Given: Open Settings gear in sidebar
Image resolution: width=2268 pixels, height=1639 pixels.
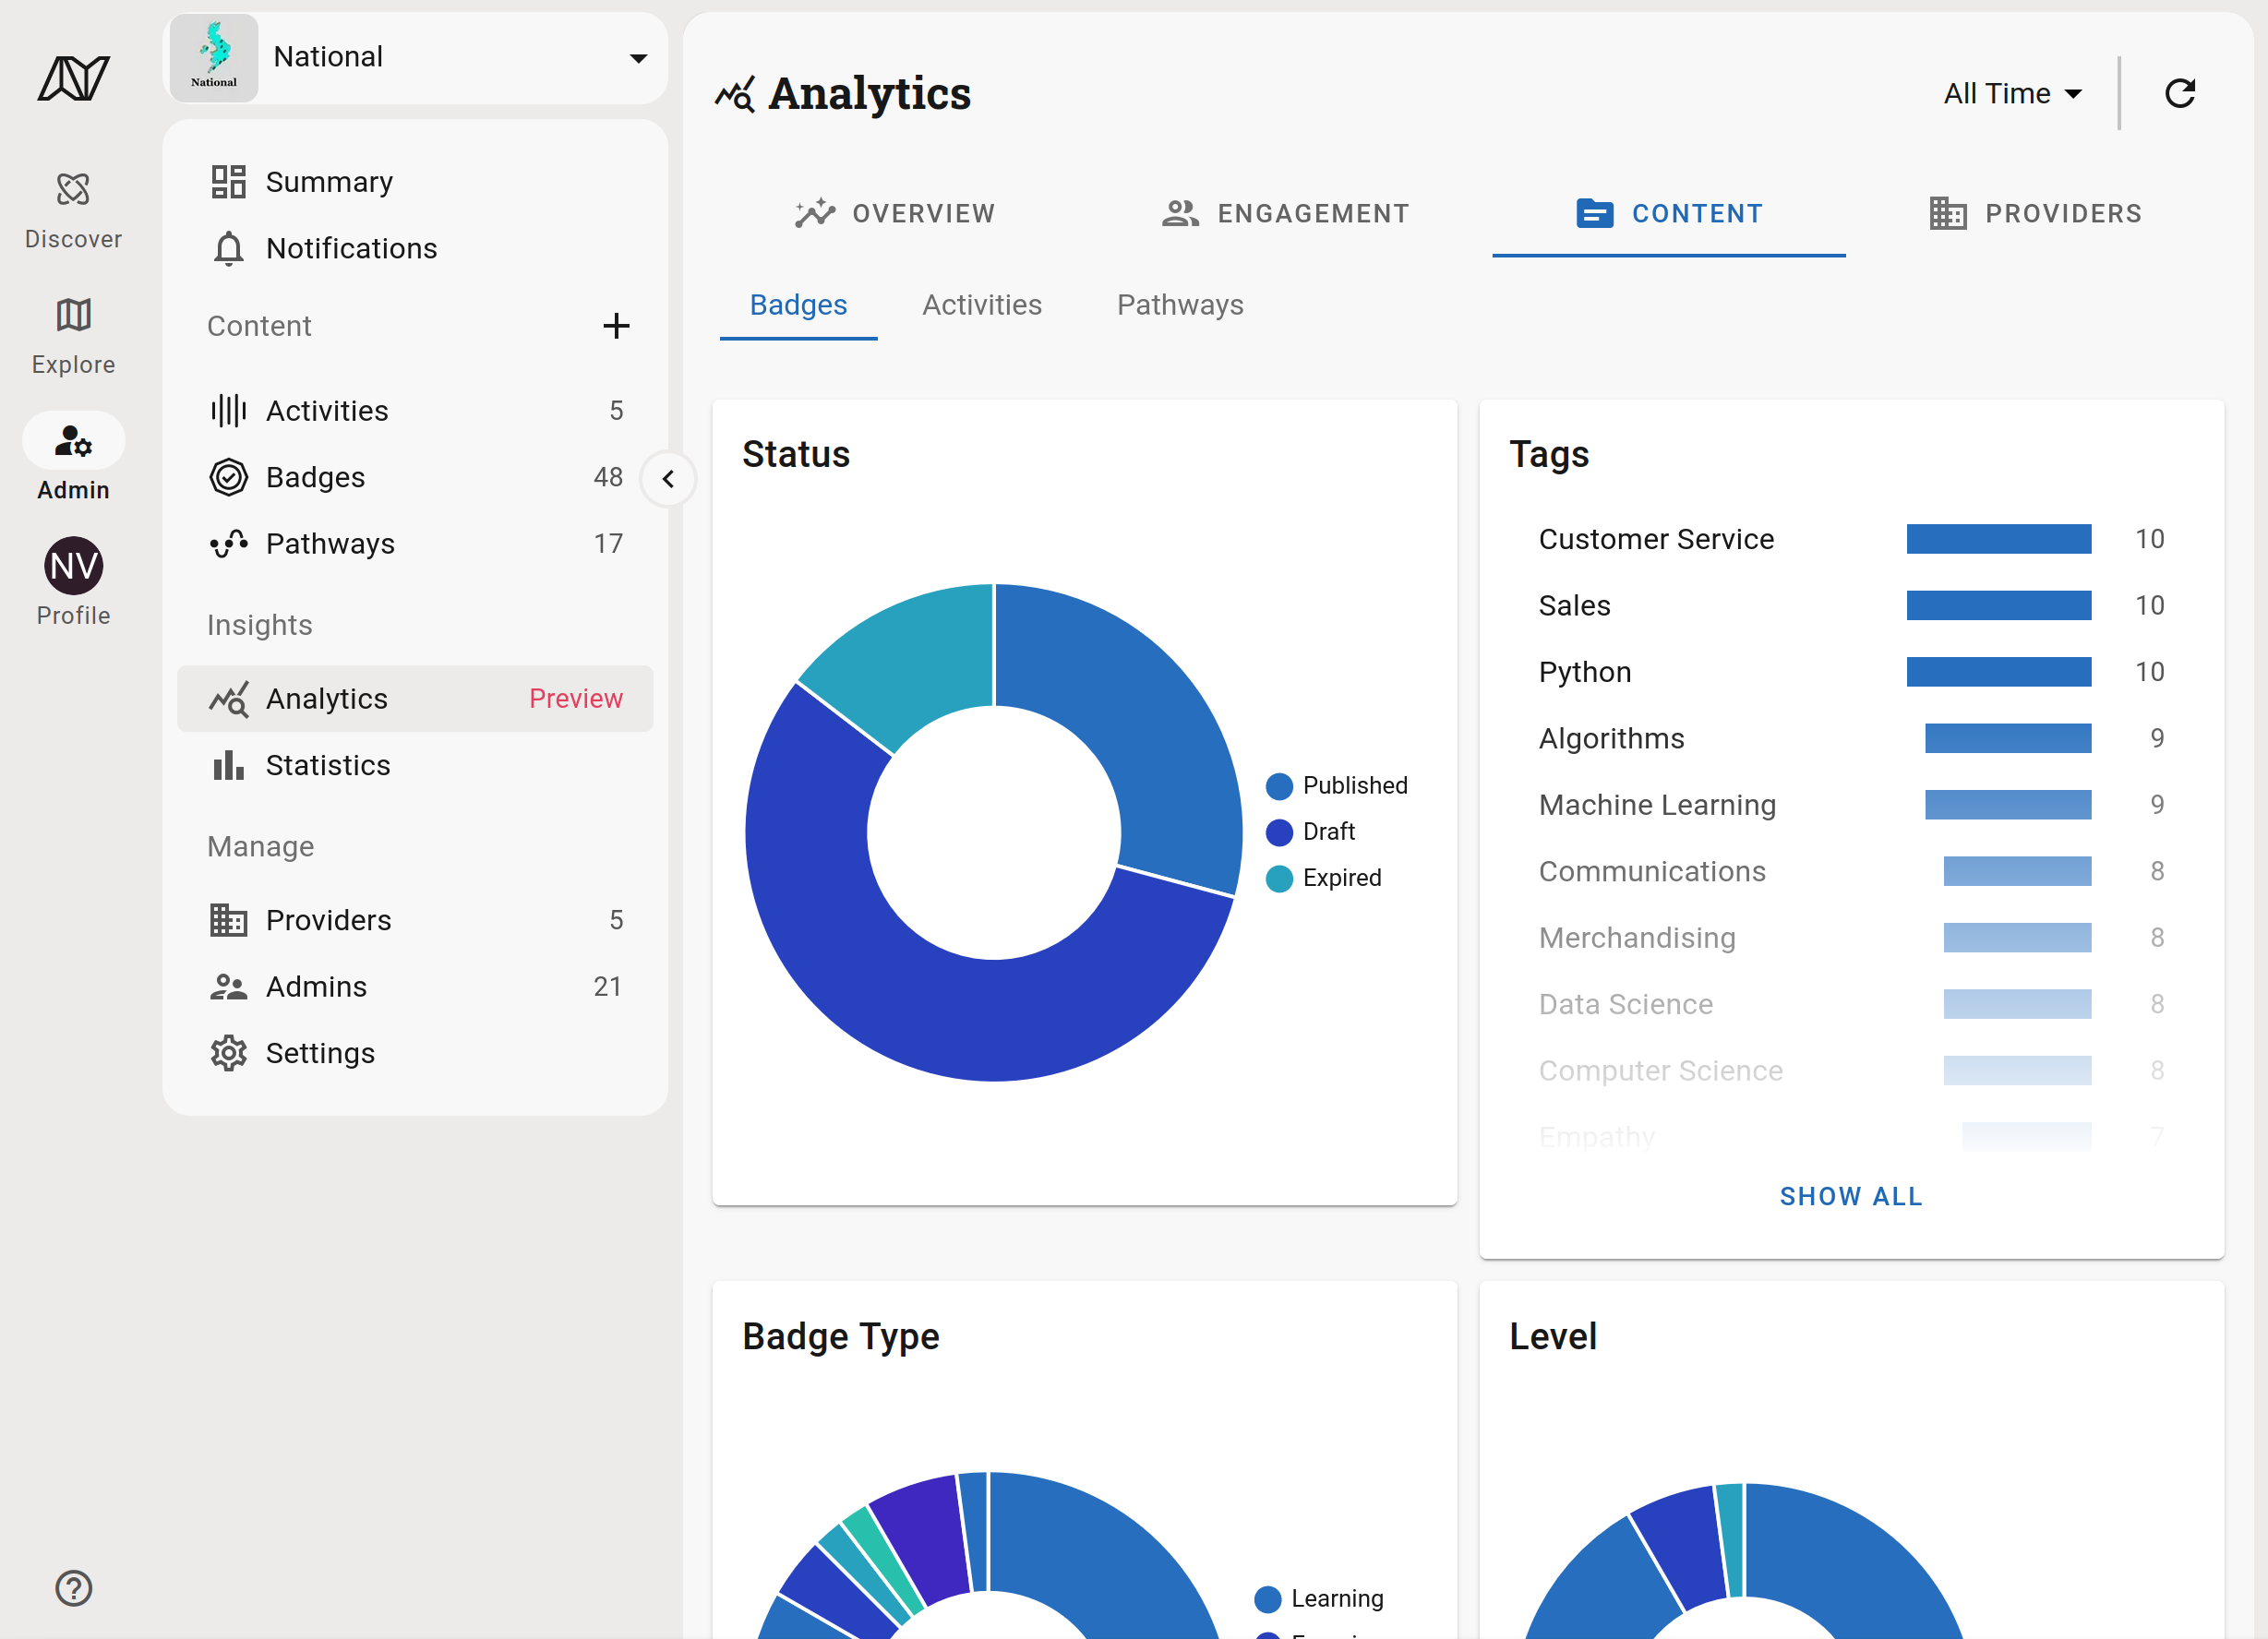Looking at the screenshot, I should [319, 1053].
